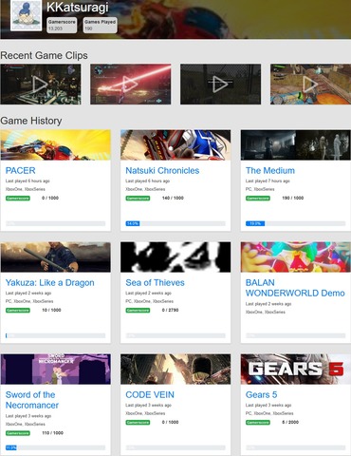Click Gamerscore badge on Sword of the Necromancer
The height and width of the screenshot is (456, 351).
click(18, 433)
